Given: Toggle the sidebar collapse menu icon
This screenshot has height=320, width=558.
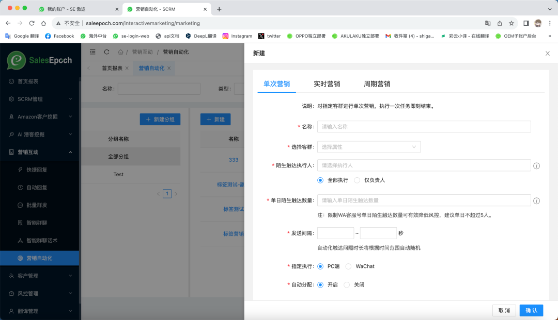Looking at the screenshot, I should click(x=92, y=52).
